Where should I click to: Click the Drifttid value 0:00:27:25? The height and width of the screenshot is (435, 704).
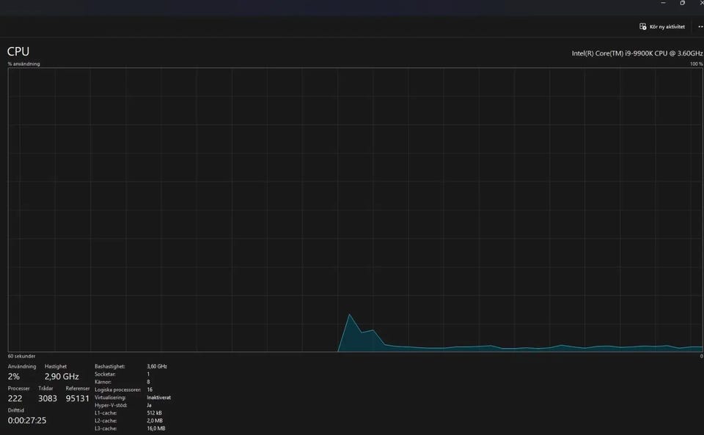[27, 420]
